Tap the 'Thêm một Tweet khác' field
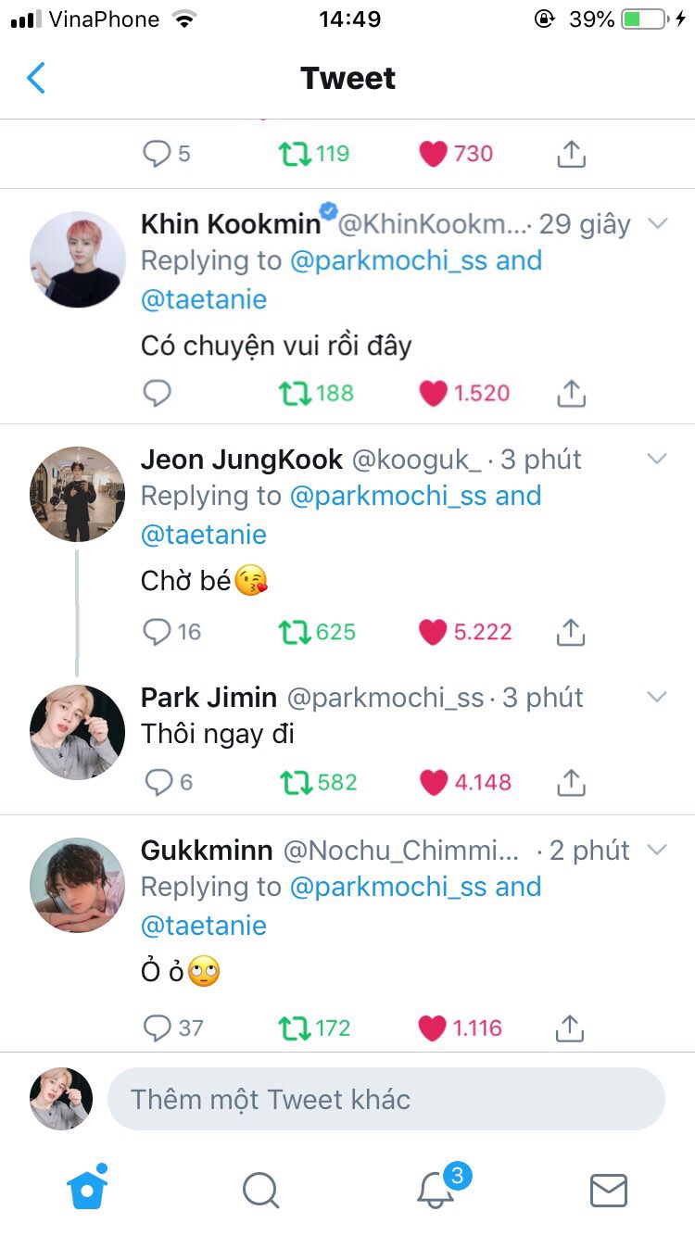Viewport: 695px width, 1236px height. tap(386, 1100)
